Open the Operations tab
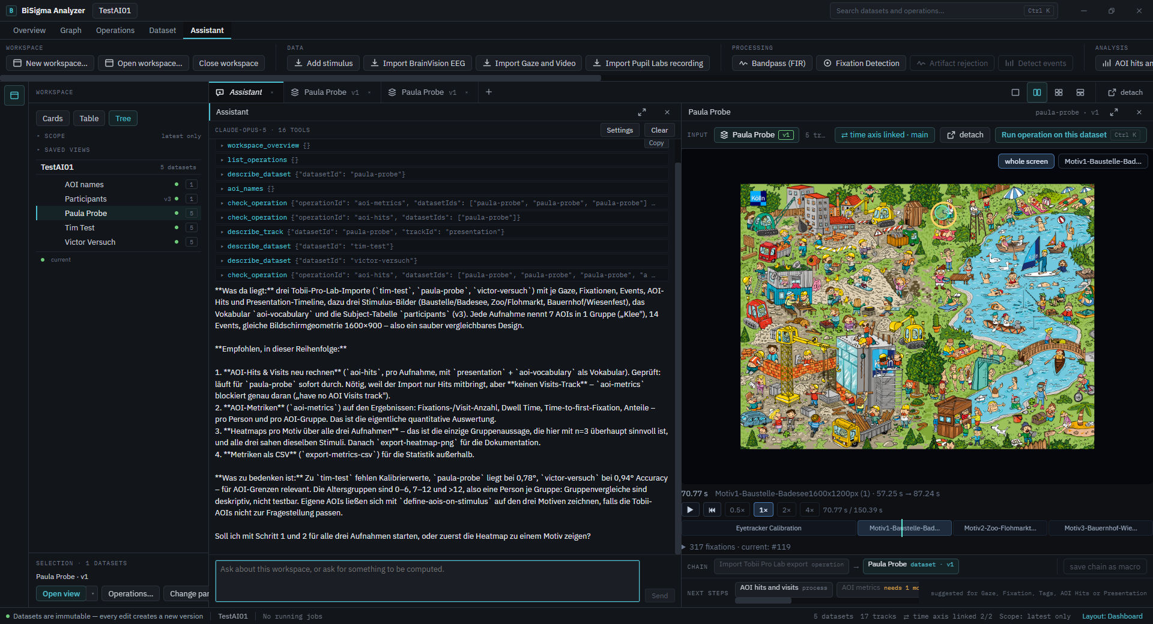Viewport: 1153px width, 624px height. (x=115, y=31)
